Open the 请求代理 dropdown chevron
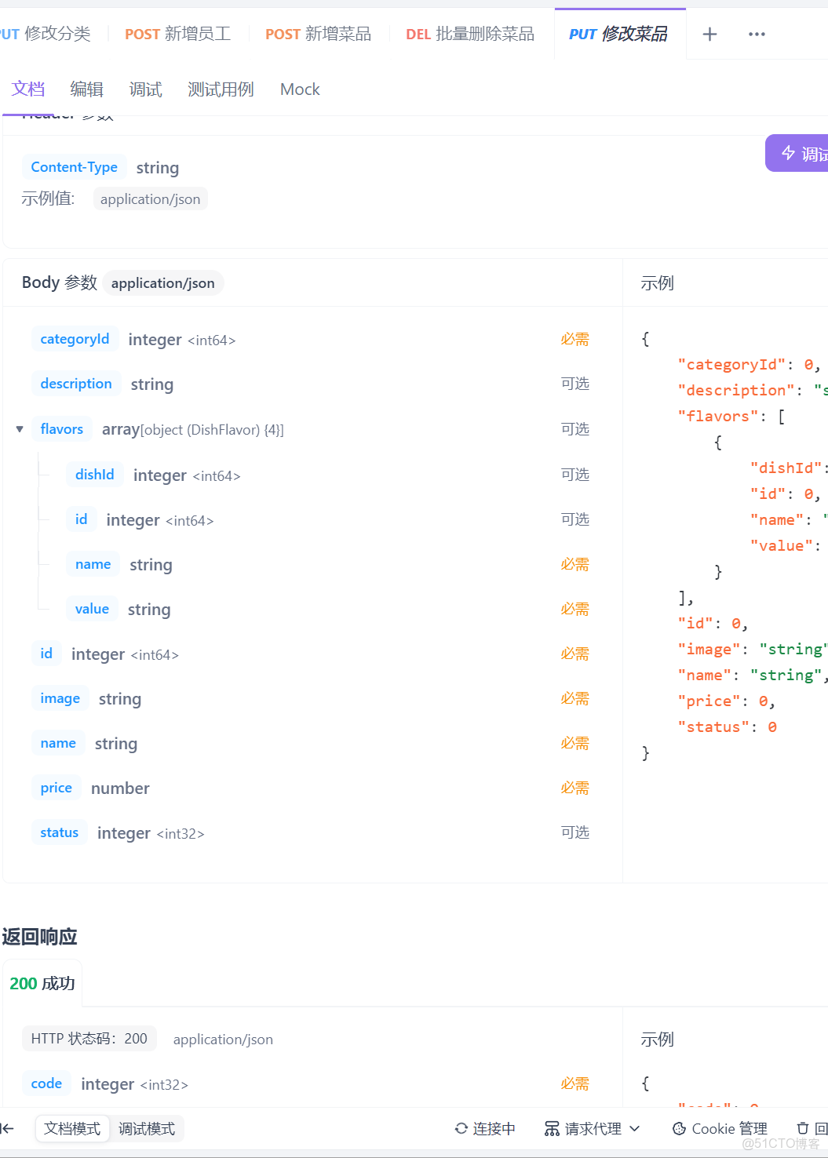This screenshot has width=828, height=1158. (x=635, y=1128)
